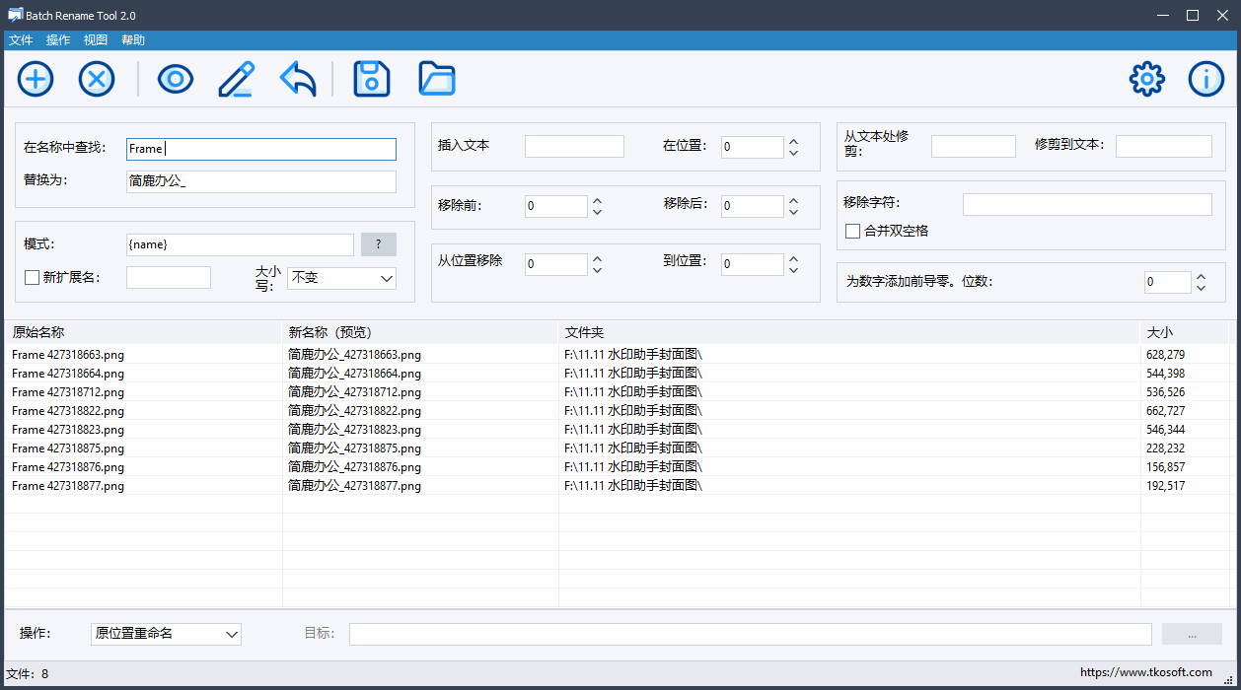Image resolution: width=1241 pixels, height=690 pixels.
Task: Click the floppy disk save icon
Action: 372,79
